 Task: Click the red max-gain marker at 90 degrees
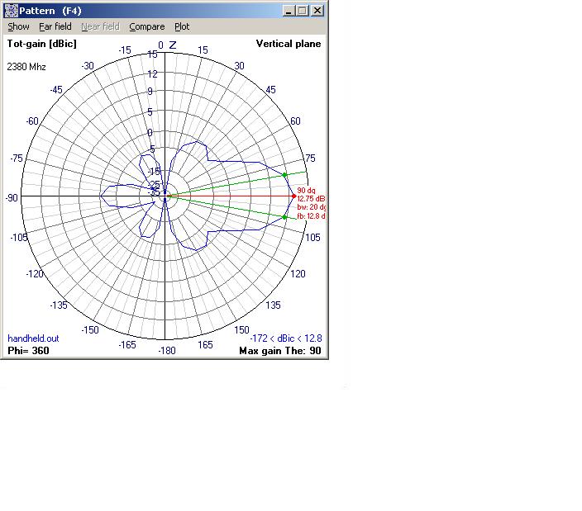click(x=293, y=196)
